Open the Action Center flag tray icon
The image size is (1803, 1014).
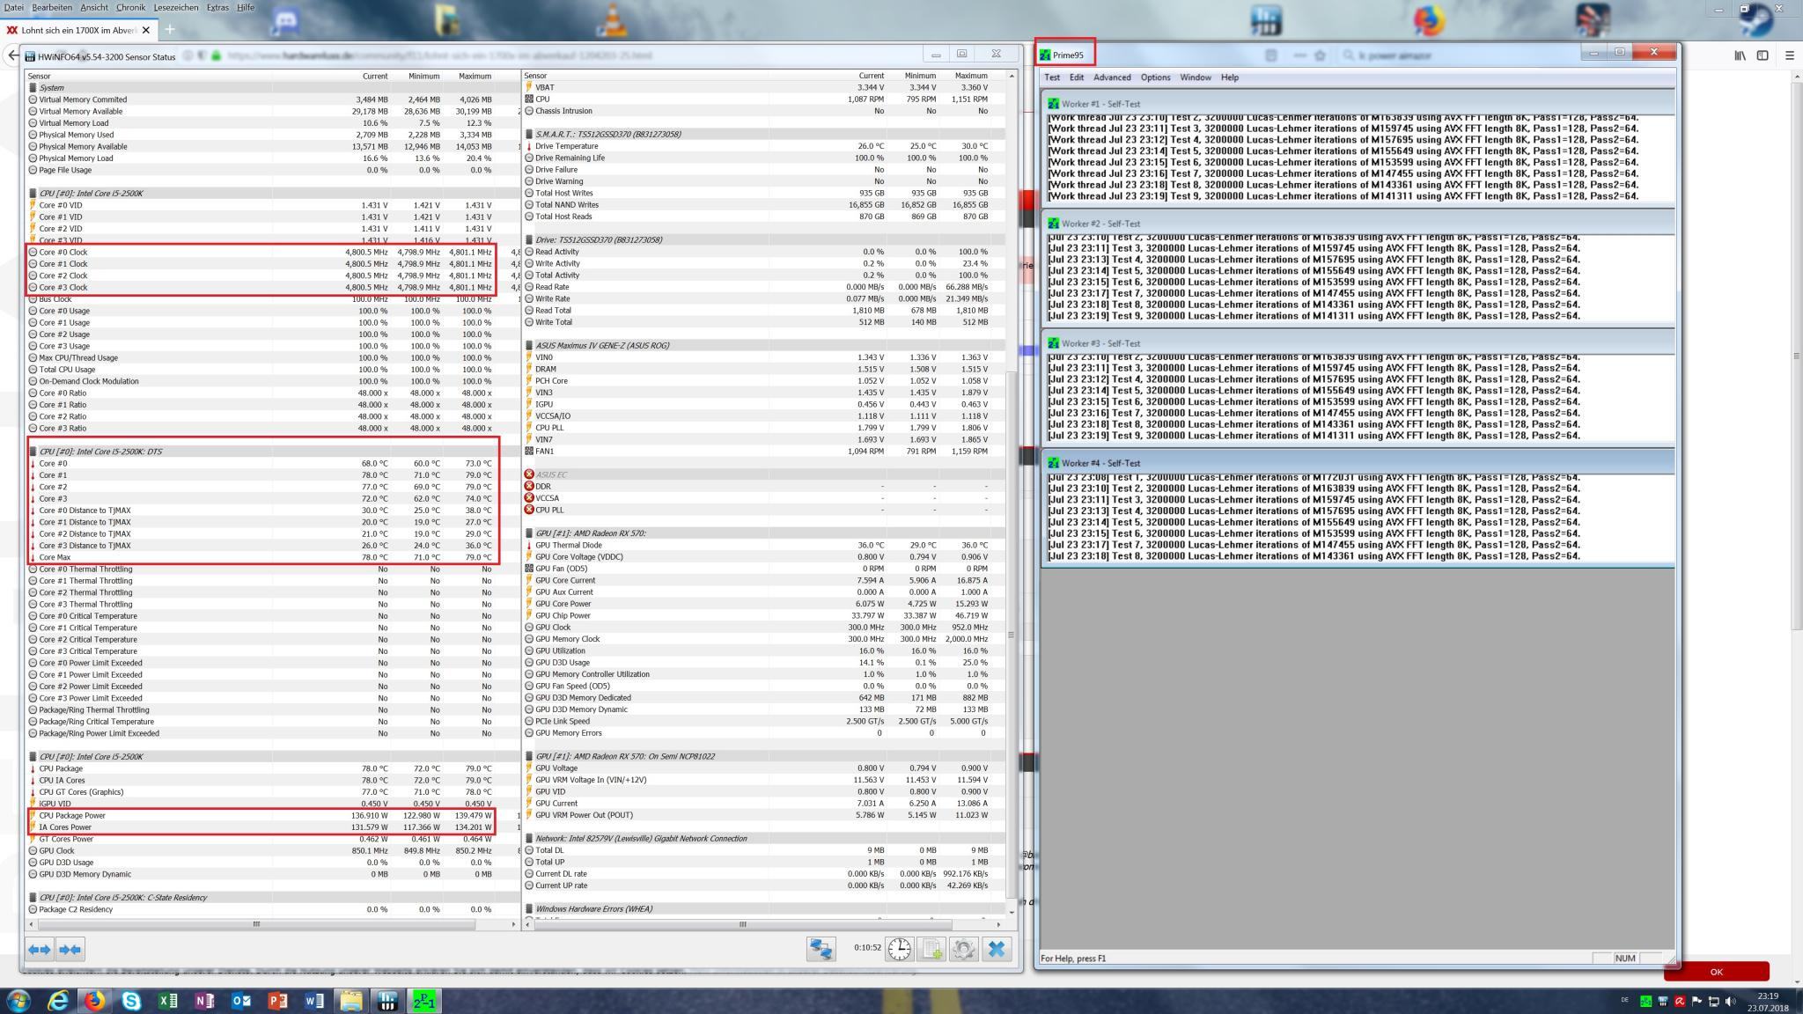tap(1696, 1001)
